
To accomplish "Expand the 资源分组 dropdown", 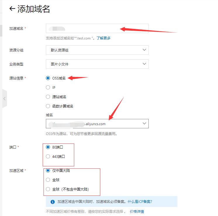I will (97, 50).
